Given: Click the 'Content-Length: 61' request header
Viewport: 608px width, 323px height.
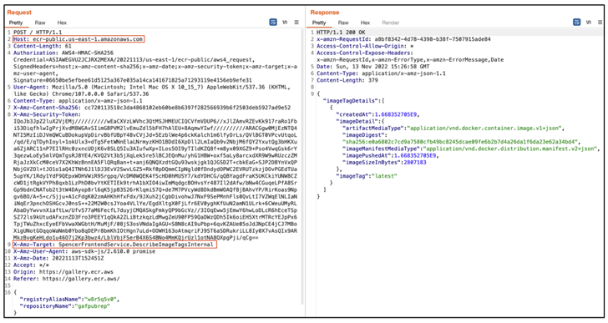Looking at the screenshot, I should [43, 46].
